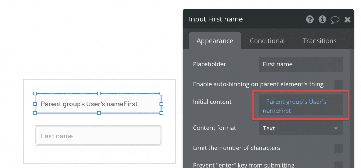This screenshot has height=168, width=361.
Task: Select the Last name input on canvas
Action: tap(98, 136)
